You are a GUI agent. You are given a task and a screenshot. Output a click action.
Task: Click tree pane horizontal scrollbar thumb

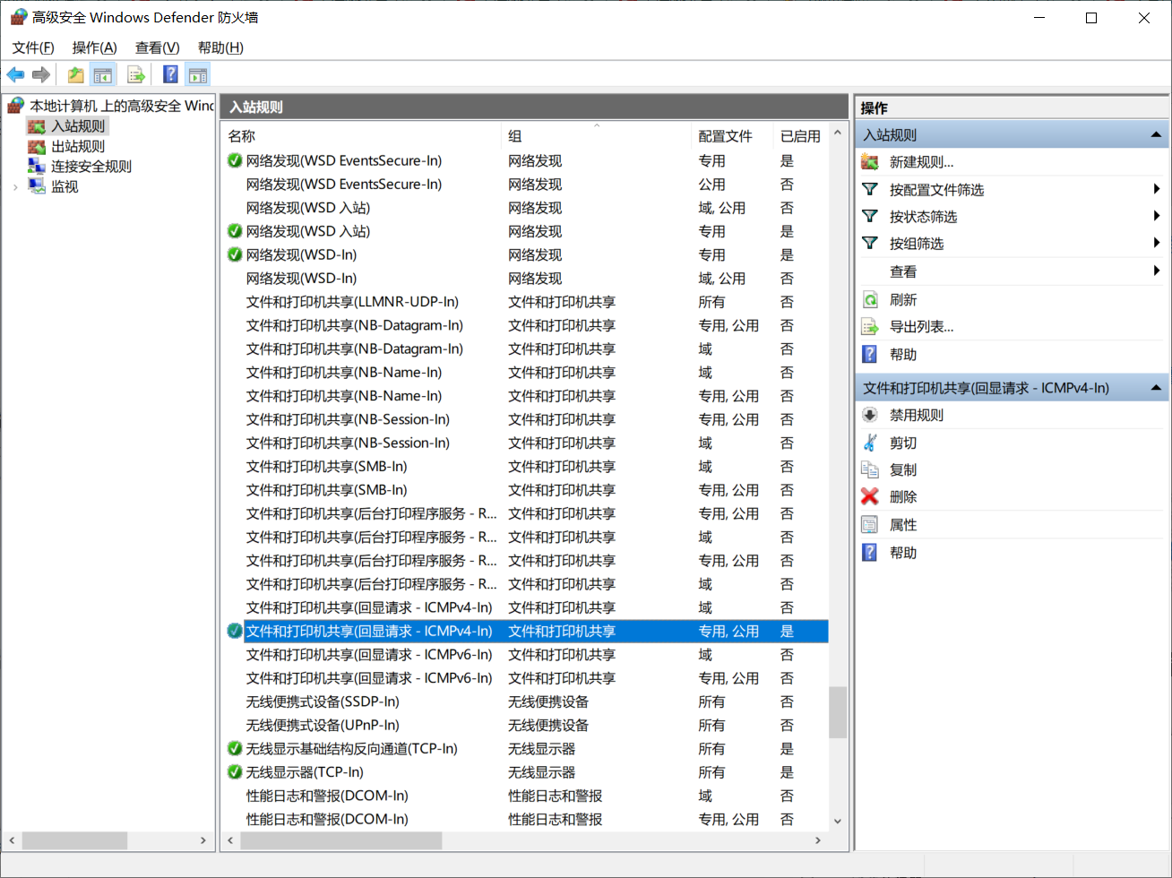[74, 840]
